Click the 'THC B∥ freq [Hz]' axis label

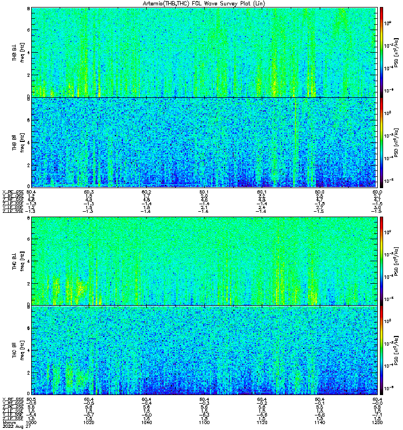click(18, 350)
